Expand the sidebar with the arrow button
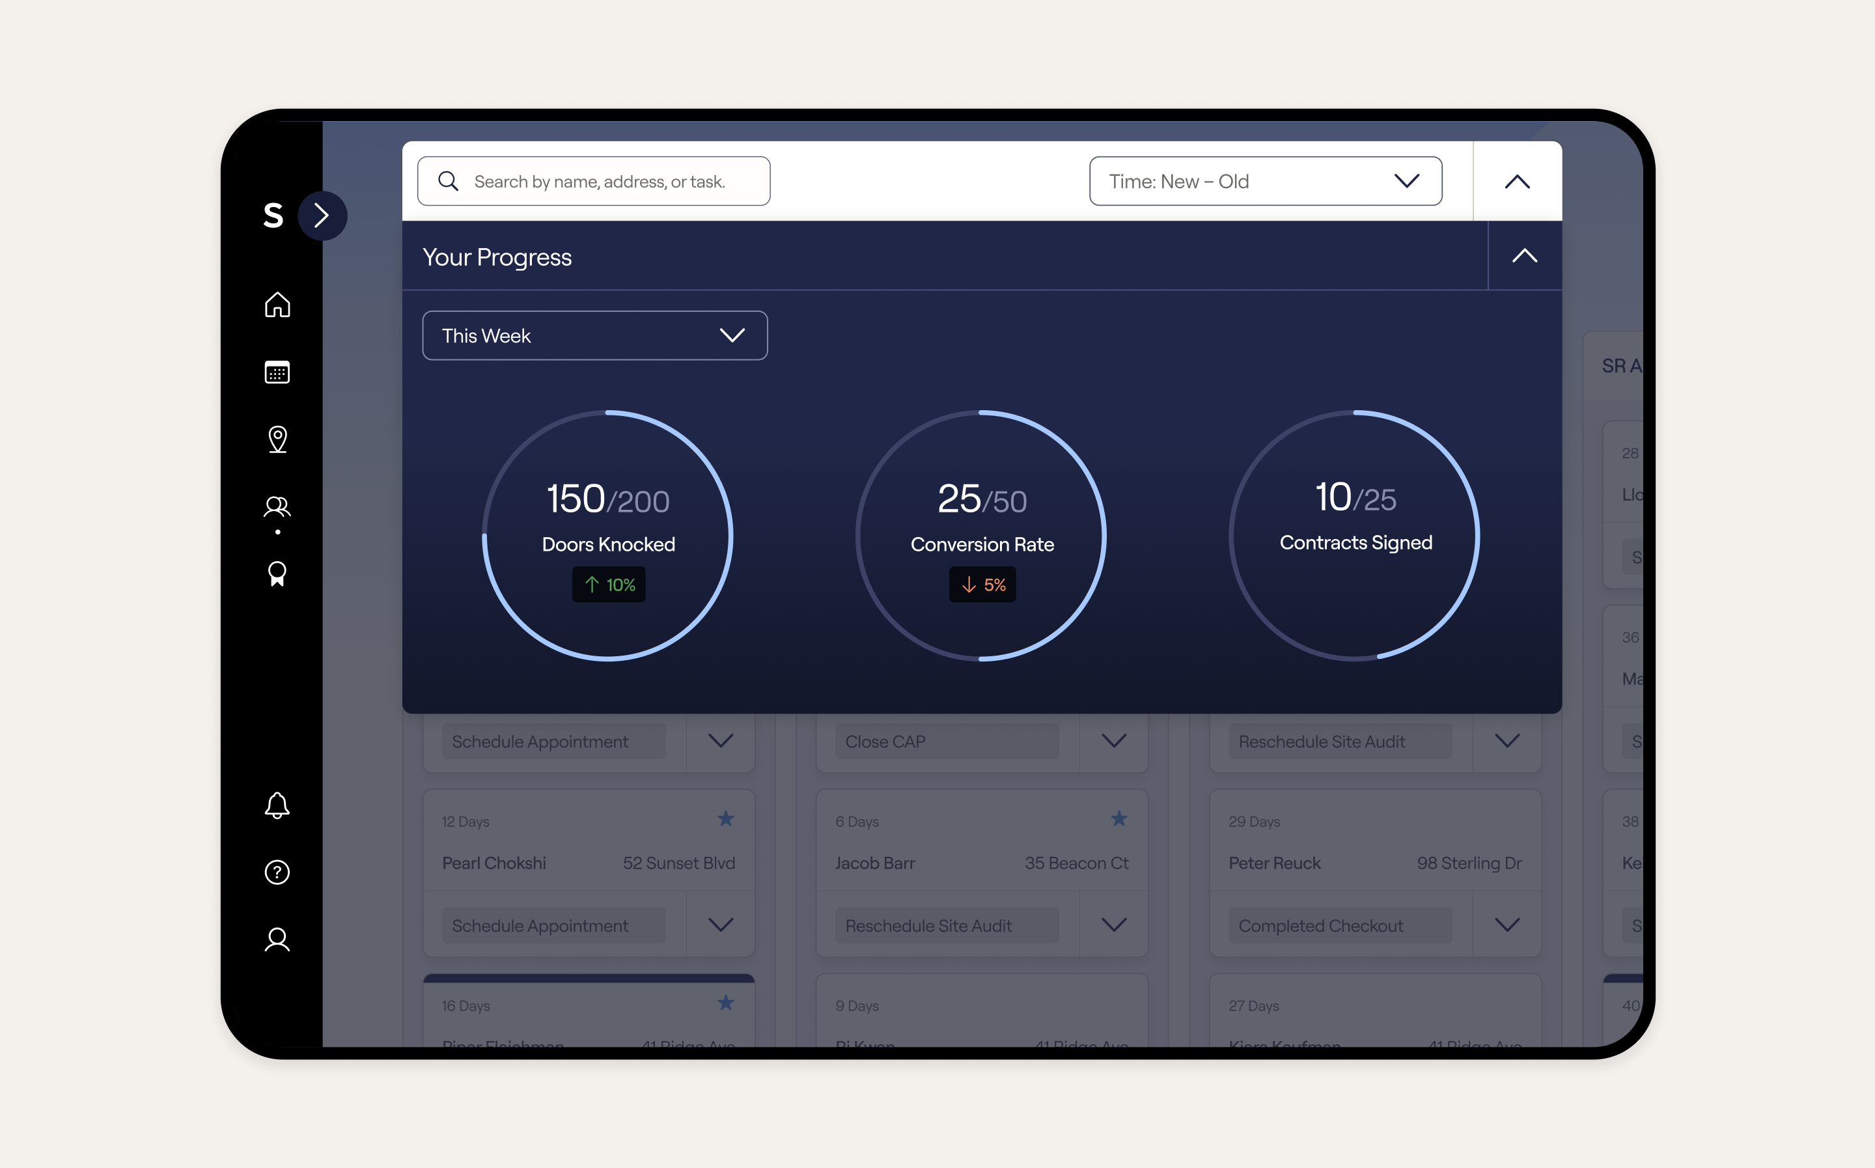1875x1168 pixels. [x=322, y=216]
